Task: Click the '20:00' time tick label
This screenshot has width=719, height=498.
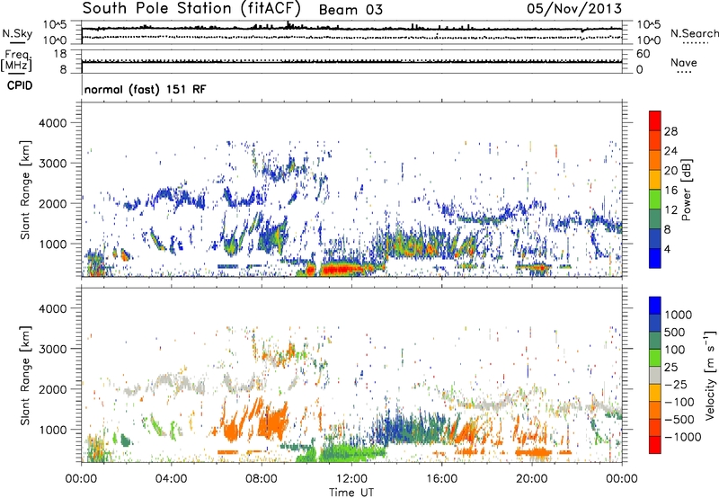Action: (x=532, y=479)
